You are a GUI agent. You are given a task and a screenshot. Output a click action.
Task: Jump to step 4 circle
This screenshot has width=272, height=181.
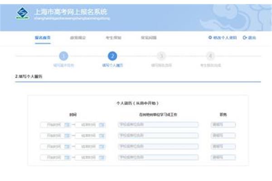(210, 56)
